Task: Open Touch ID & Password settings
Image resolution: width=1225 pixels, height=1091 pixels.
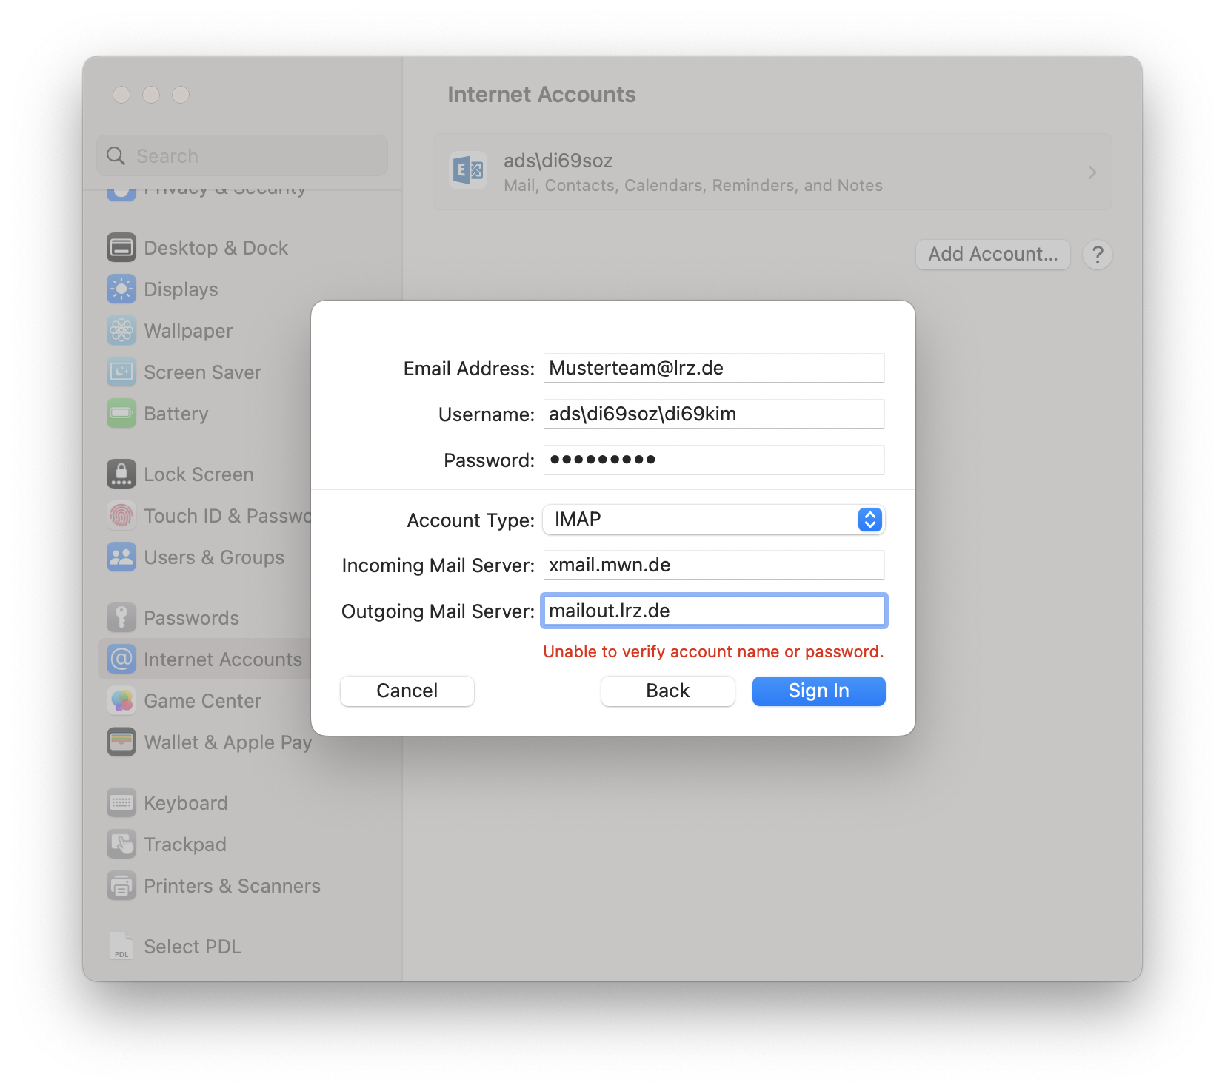Action: click(121, 515)
